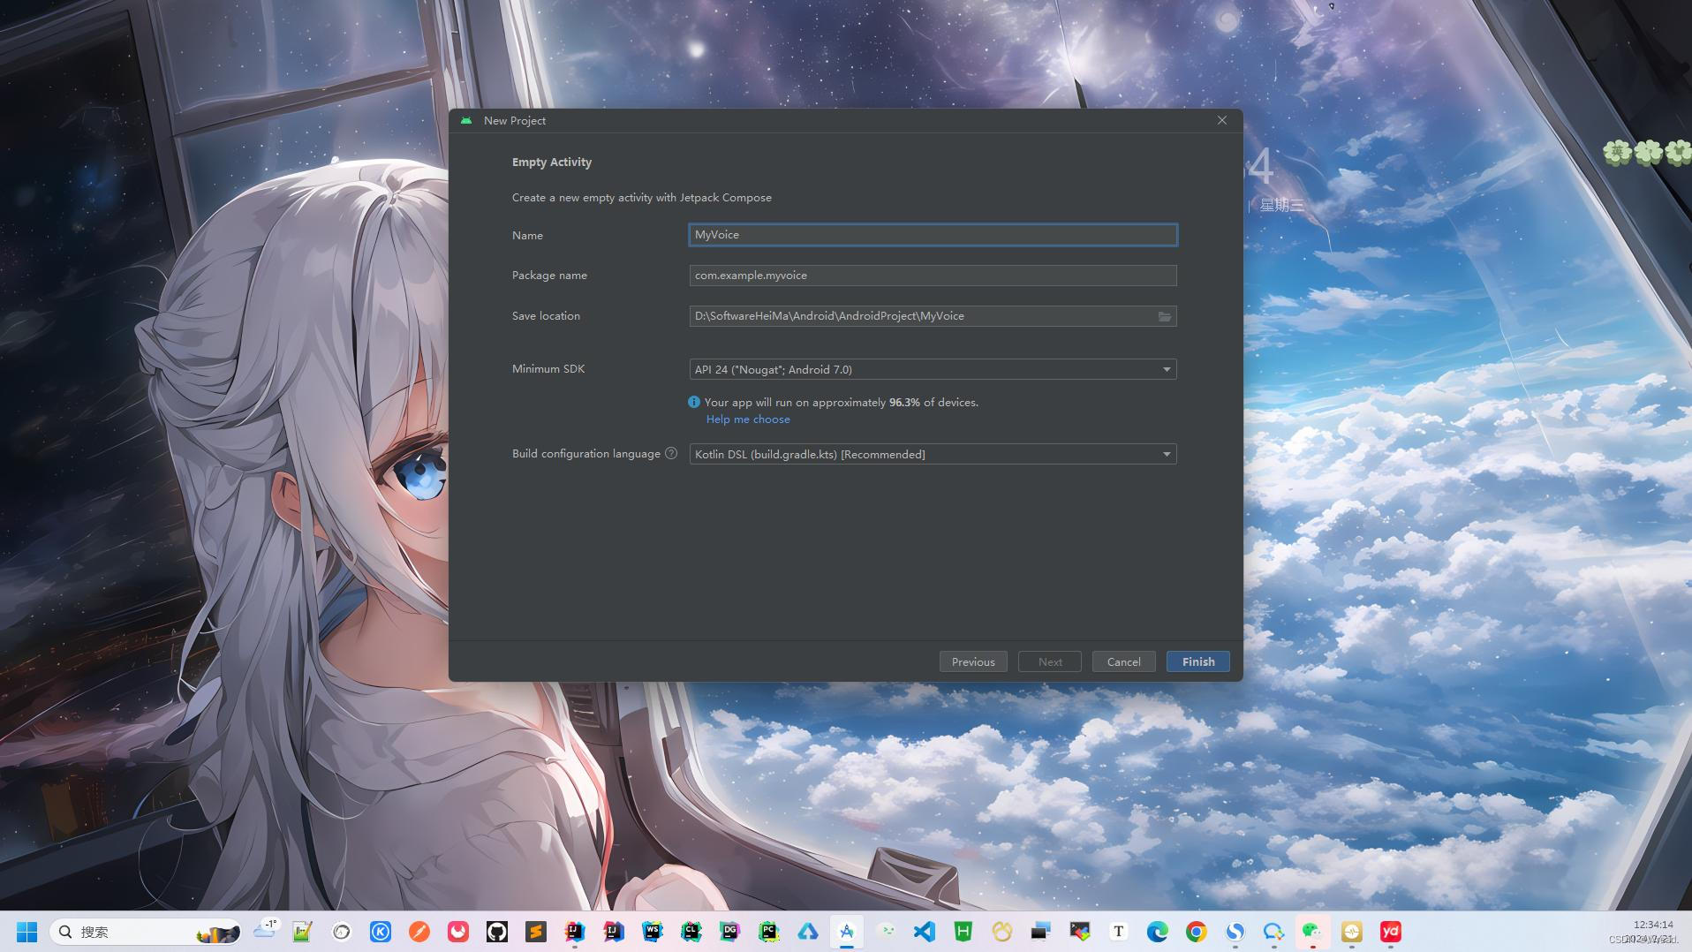Click the info icon beside device coverage text

point(694,402)
